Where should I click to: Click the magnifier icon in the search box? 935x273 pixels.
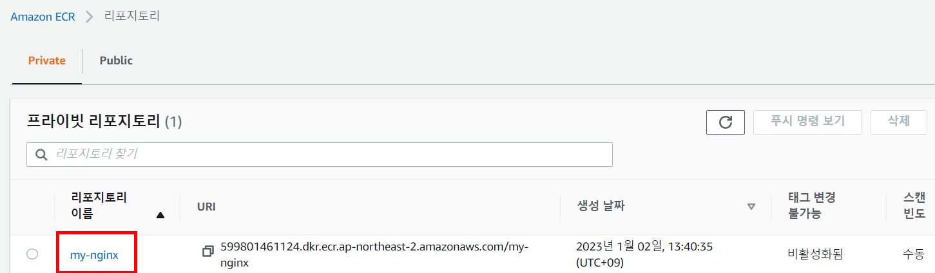[x=42, y=155]
